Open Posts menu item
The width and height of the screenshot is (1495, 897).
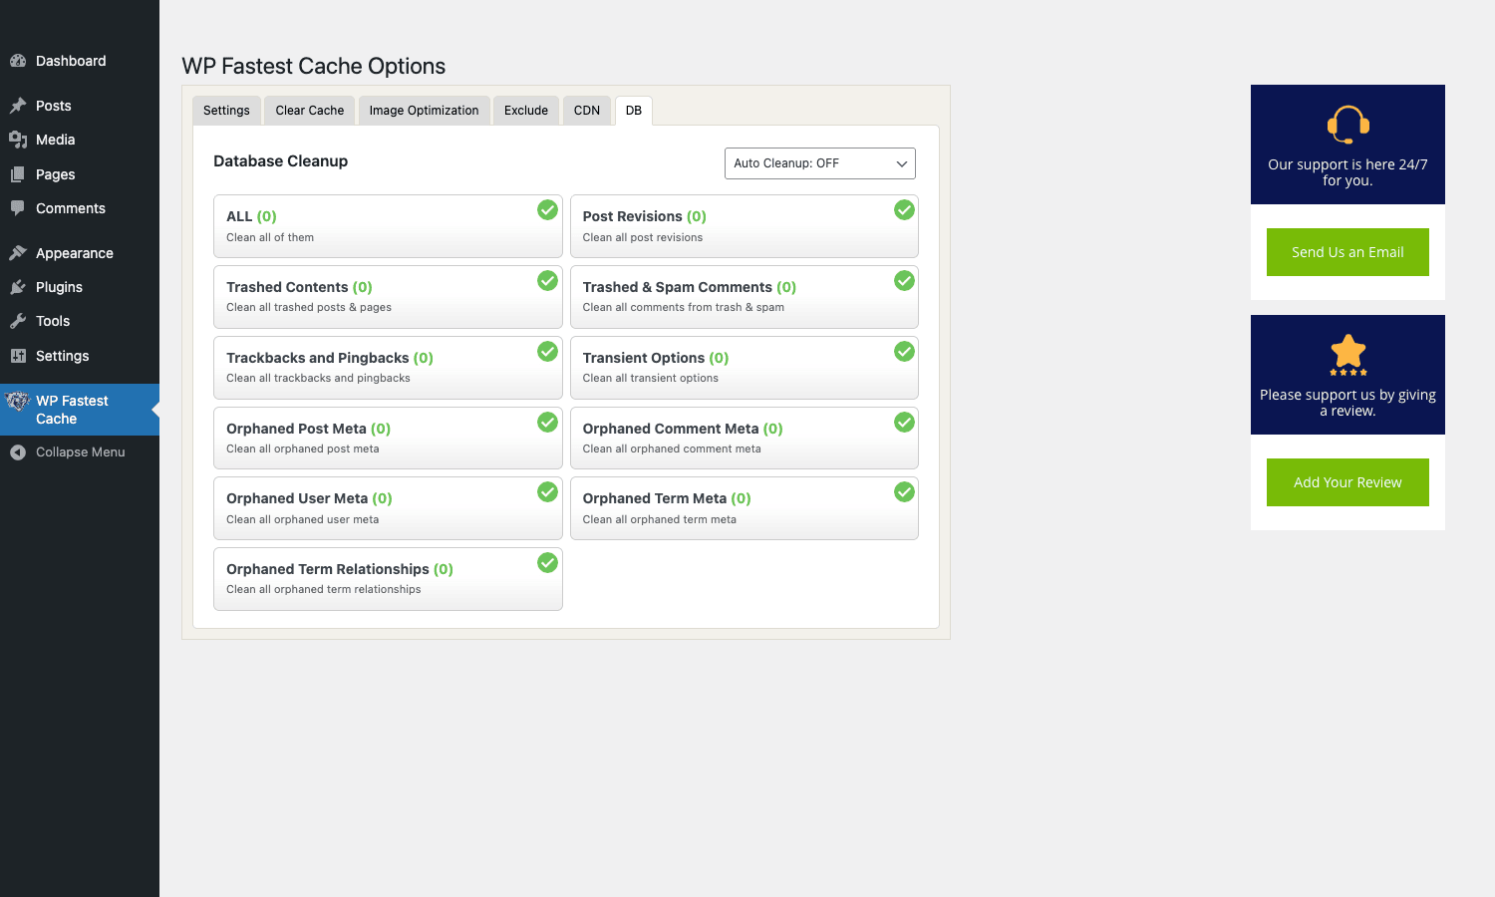click(80, 106)
